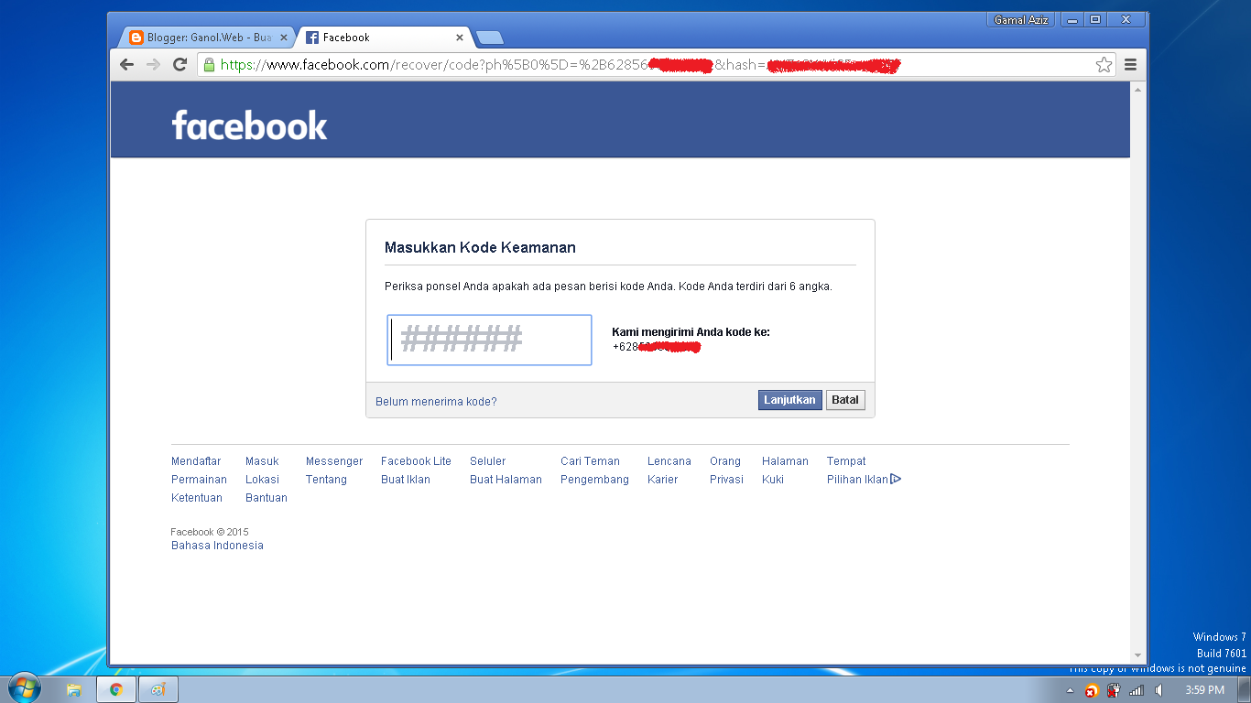Click the Batal button
Viewport: 1251px width, 703px height.
[x=845, y=400]
